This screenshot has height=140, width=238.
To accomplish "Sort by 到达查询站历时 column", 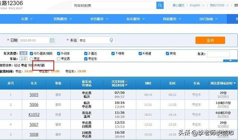I will [223, 83].
